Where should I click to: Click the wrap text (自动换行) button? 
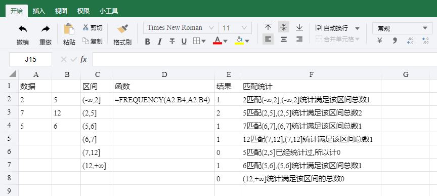[x=332, y=28]
